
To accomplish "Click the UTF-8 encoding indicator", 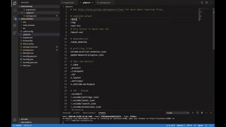I will pyautogui.click(x=189, y=126).
